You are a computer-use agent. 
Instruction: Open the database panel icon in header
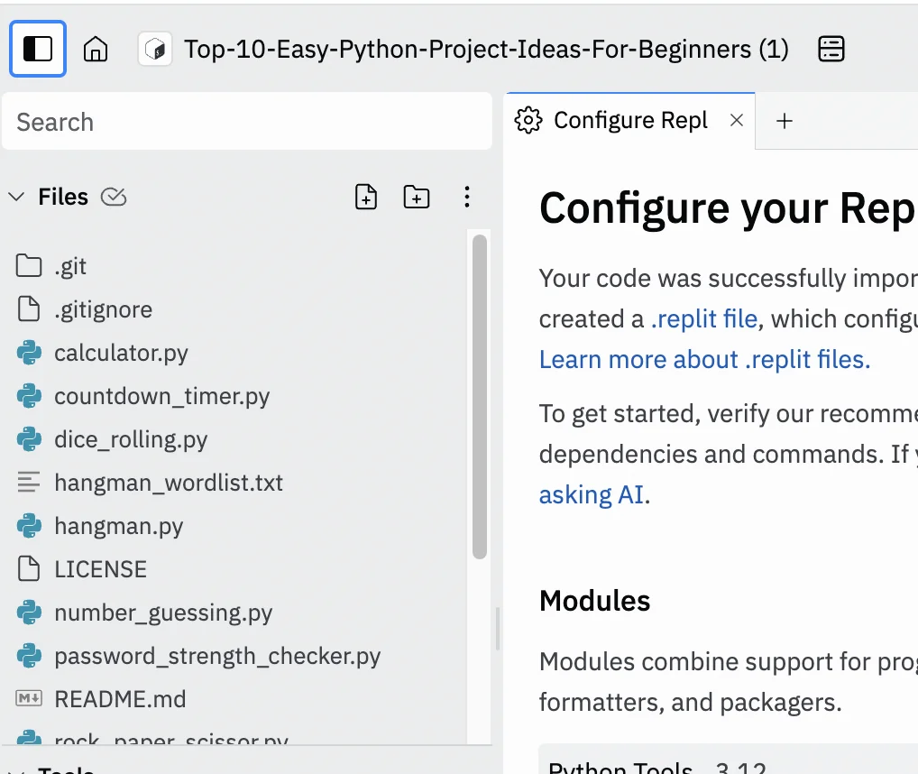[831, 49]
